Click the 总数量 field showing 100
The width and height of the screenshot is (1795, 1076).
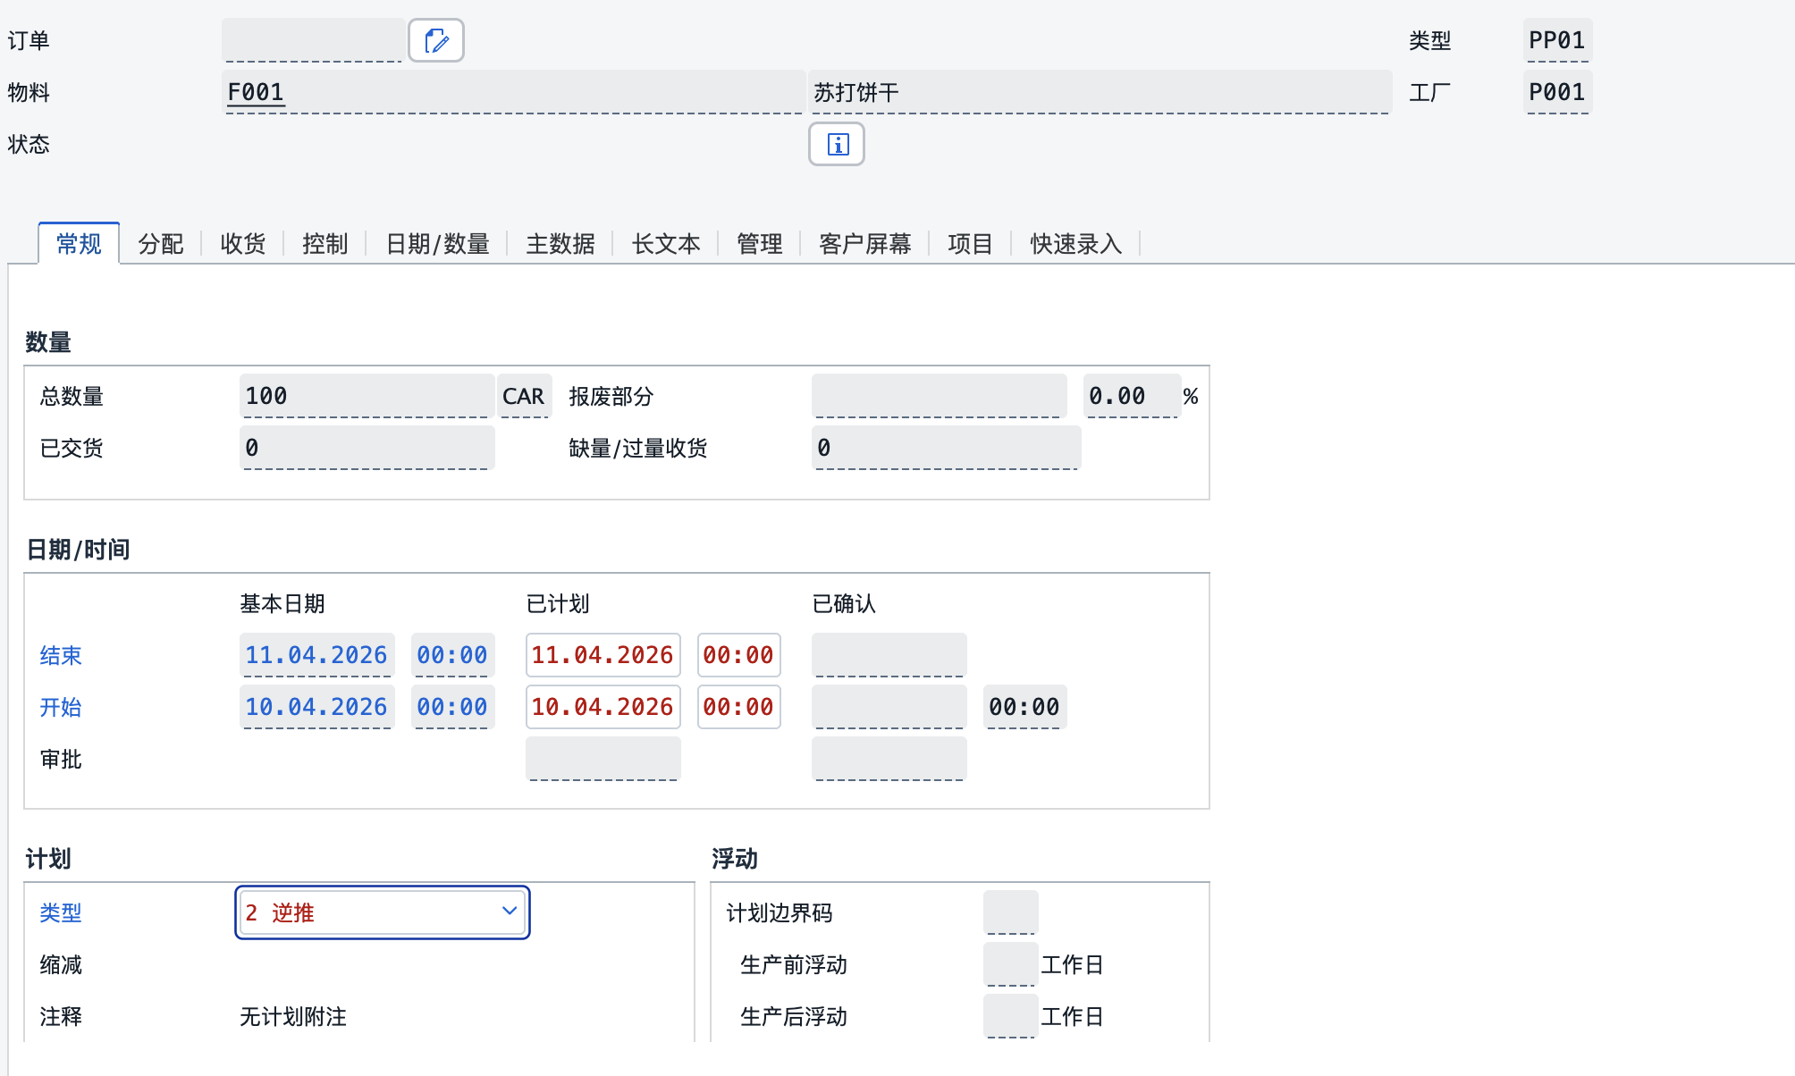[367, 396]
